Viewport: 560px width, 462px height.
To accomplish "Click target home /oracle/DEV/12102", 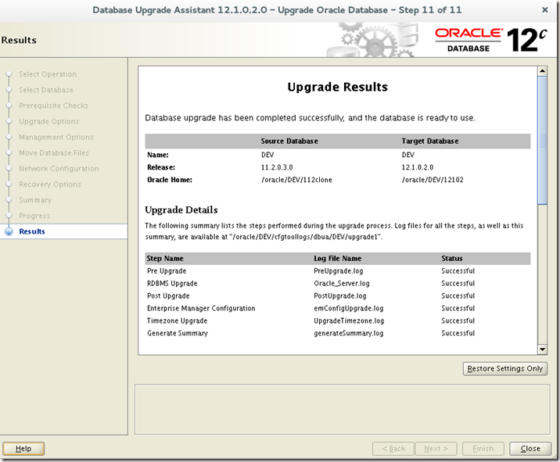I will pos(433,180).
